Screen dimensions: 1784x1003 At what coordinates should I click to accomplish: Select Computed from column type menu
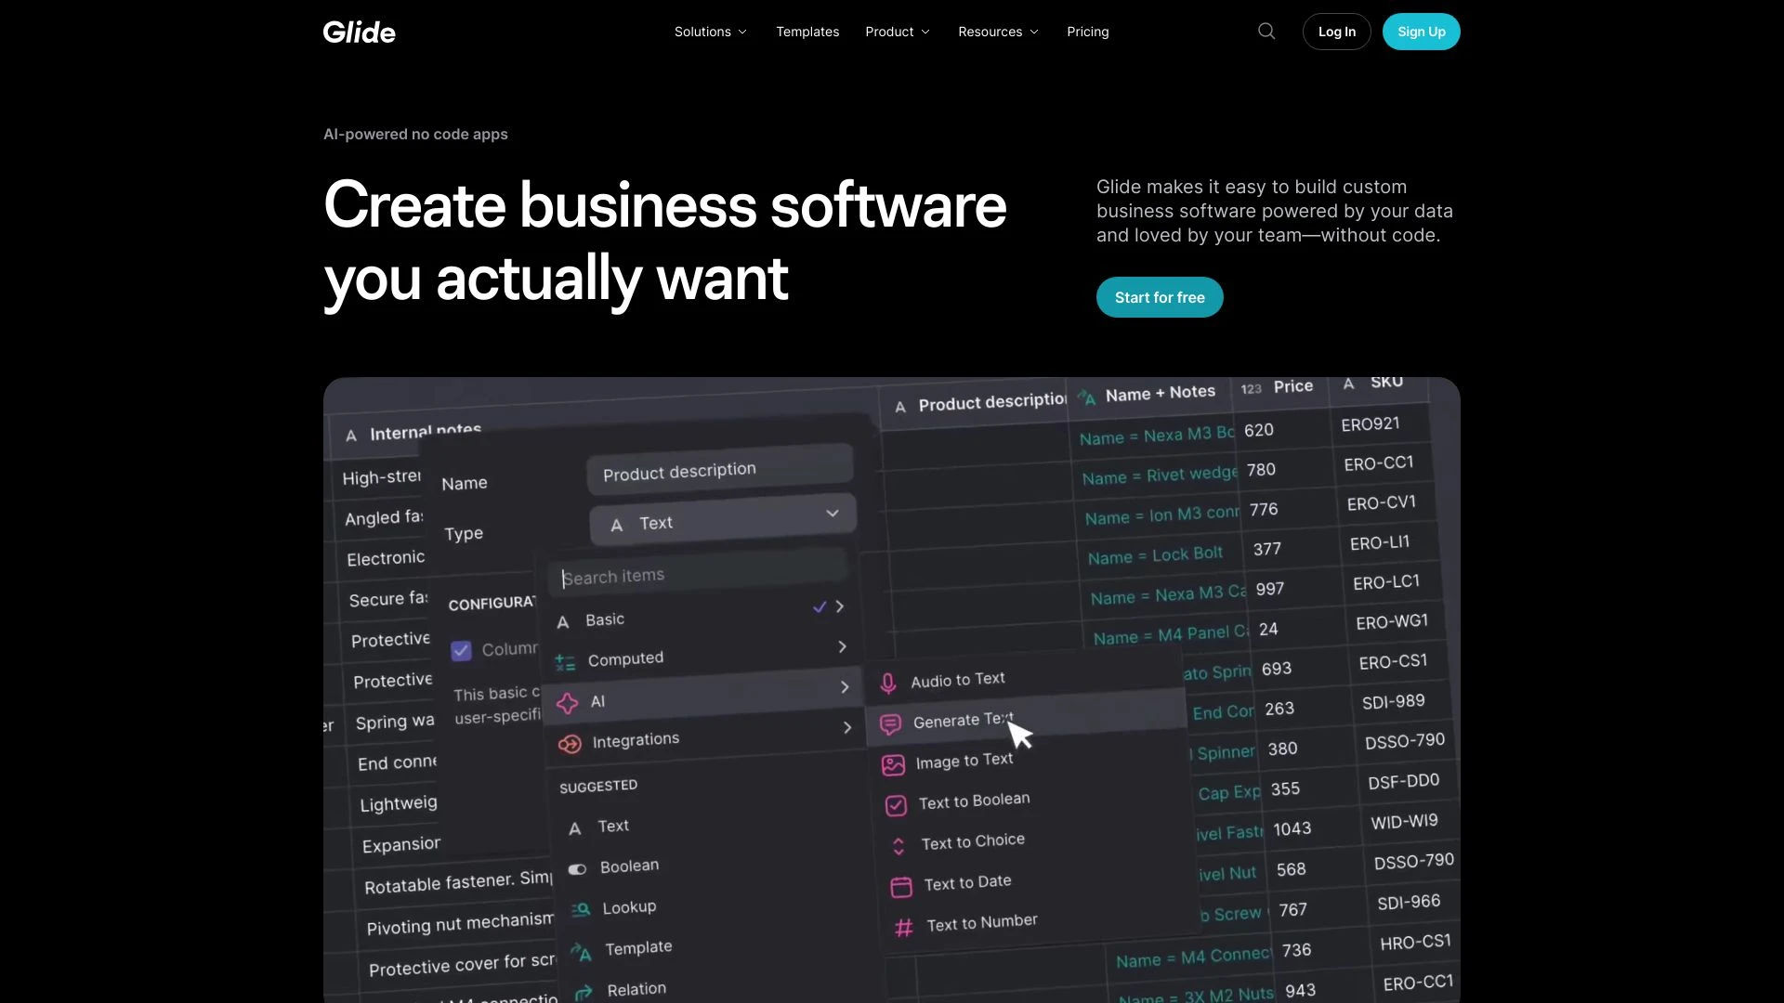coord(626,658)
